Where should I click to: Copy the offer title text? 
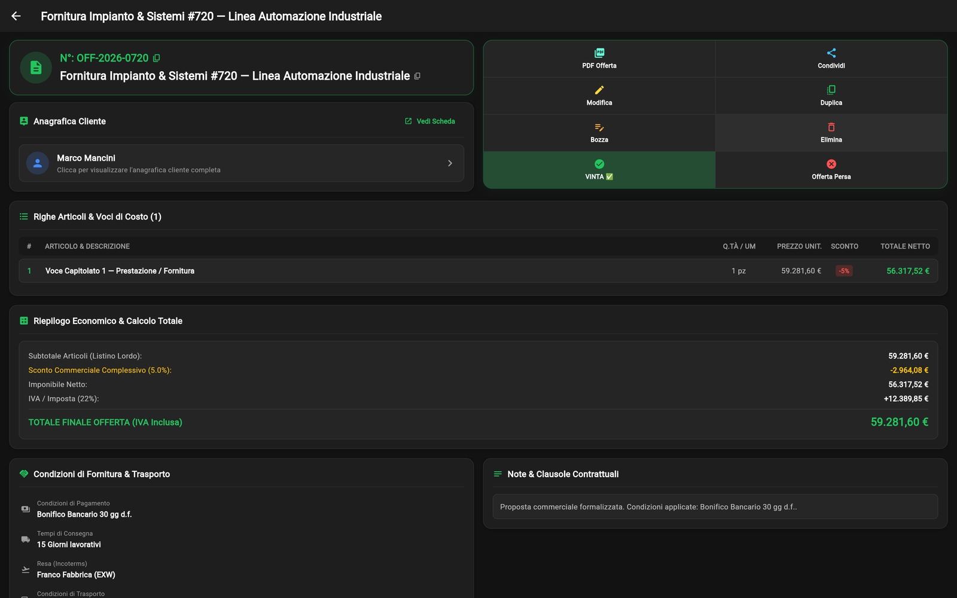[x=417, y=76]
